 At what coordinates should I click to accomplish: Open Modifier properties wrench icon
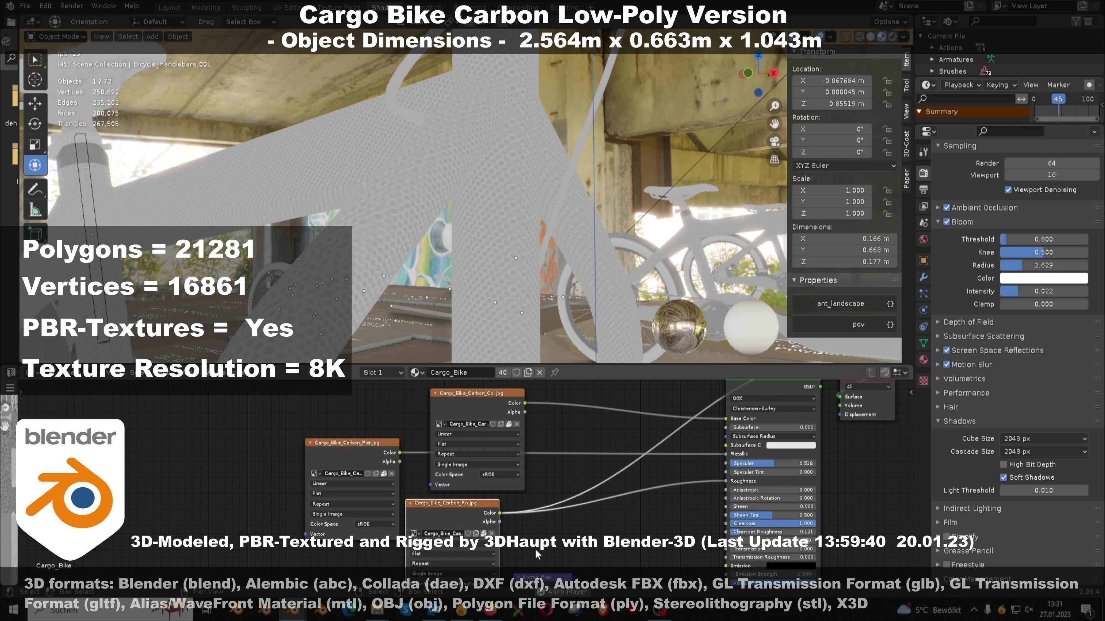pos(923,277)
